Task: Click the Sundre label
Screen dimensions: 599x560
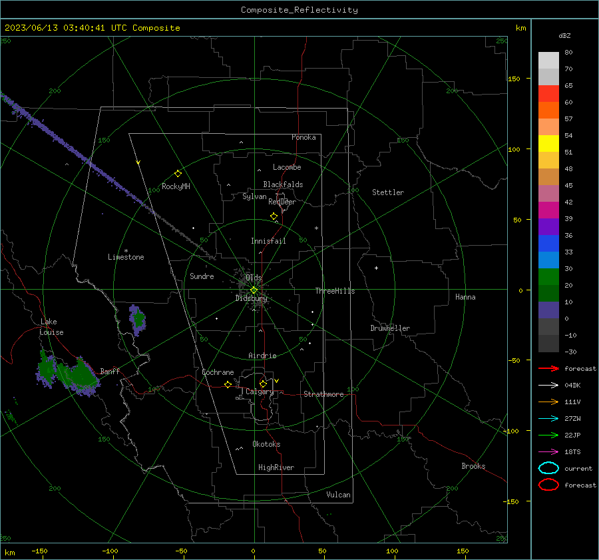Action: (x=202, y=276)
